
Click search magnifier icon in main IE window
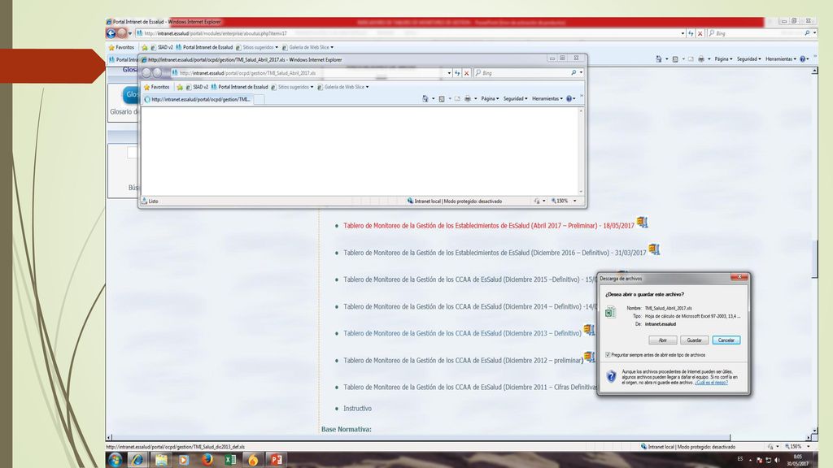(807, 32)
